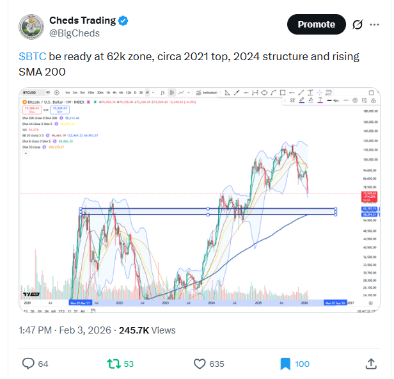Open the @BigCheds handle link
Image resolution: width=394 pixels, height=379 pixels.
[x=74, y=33]
